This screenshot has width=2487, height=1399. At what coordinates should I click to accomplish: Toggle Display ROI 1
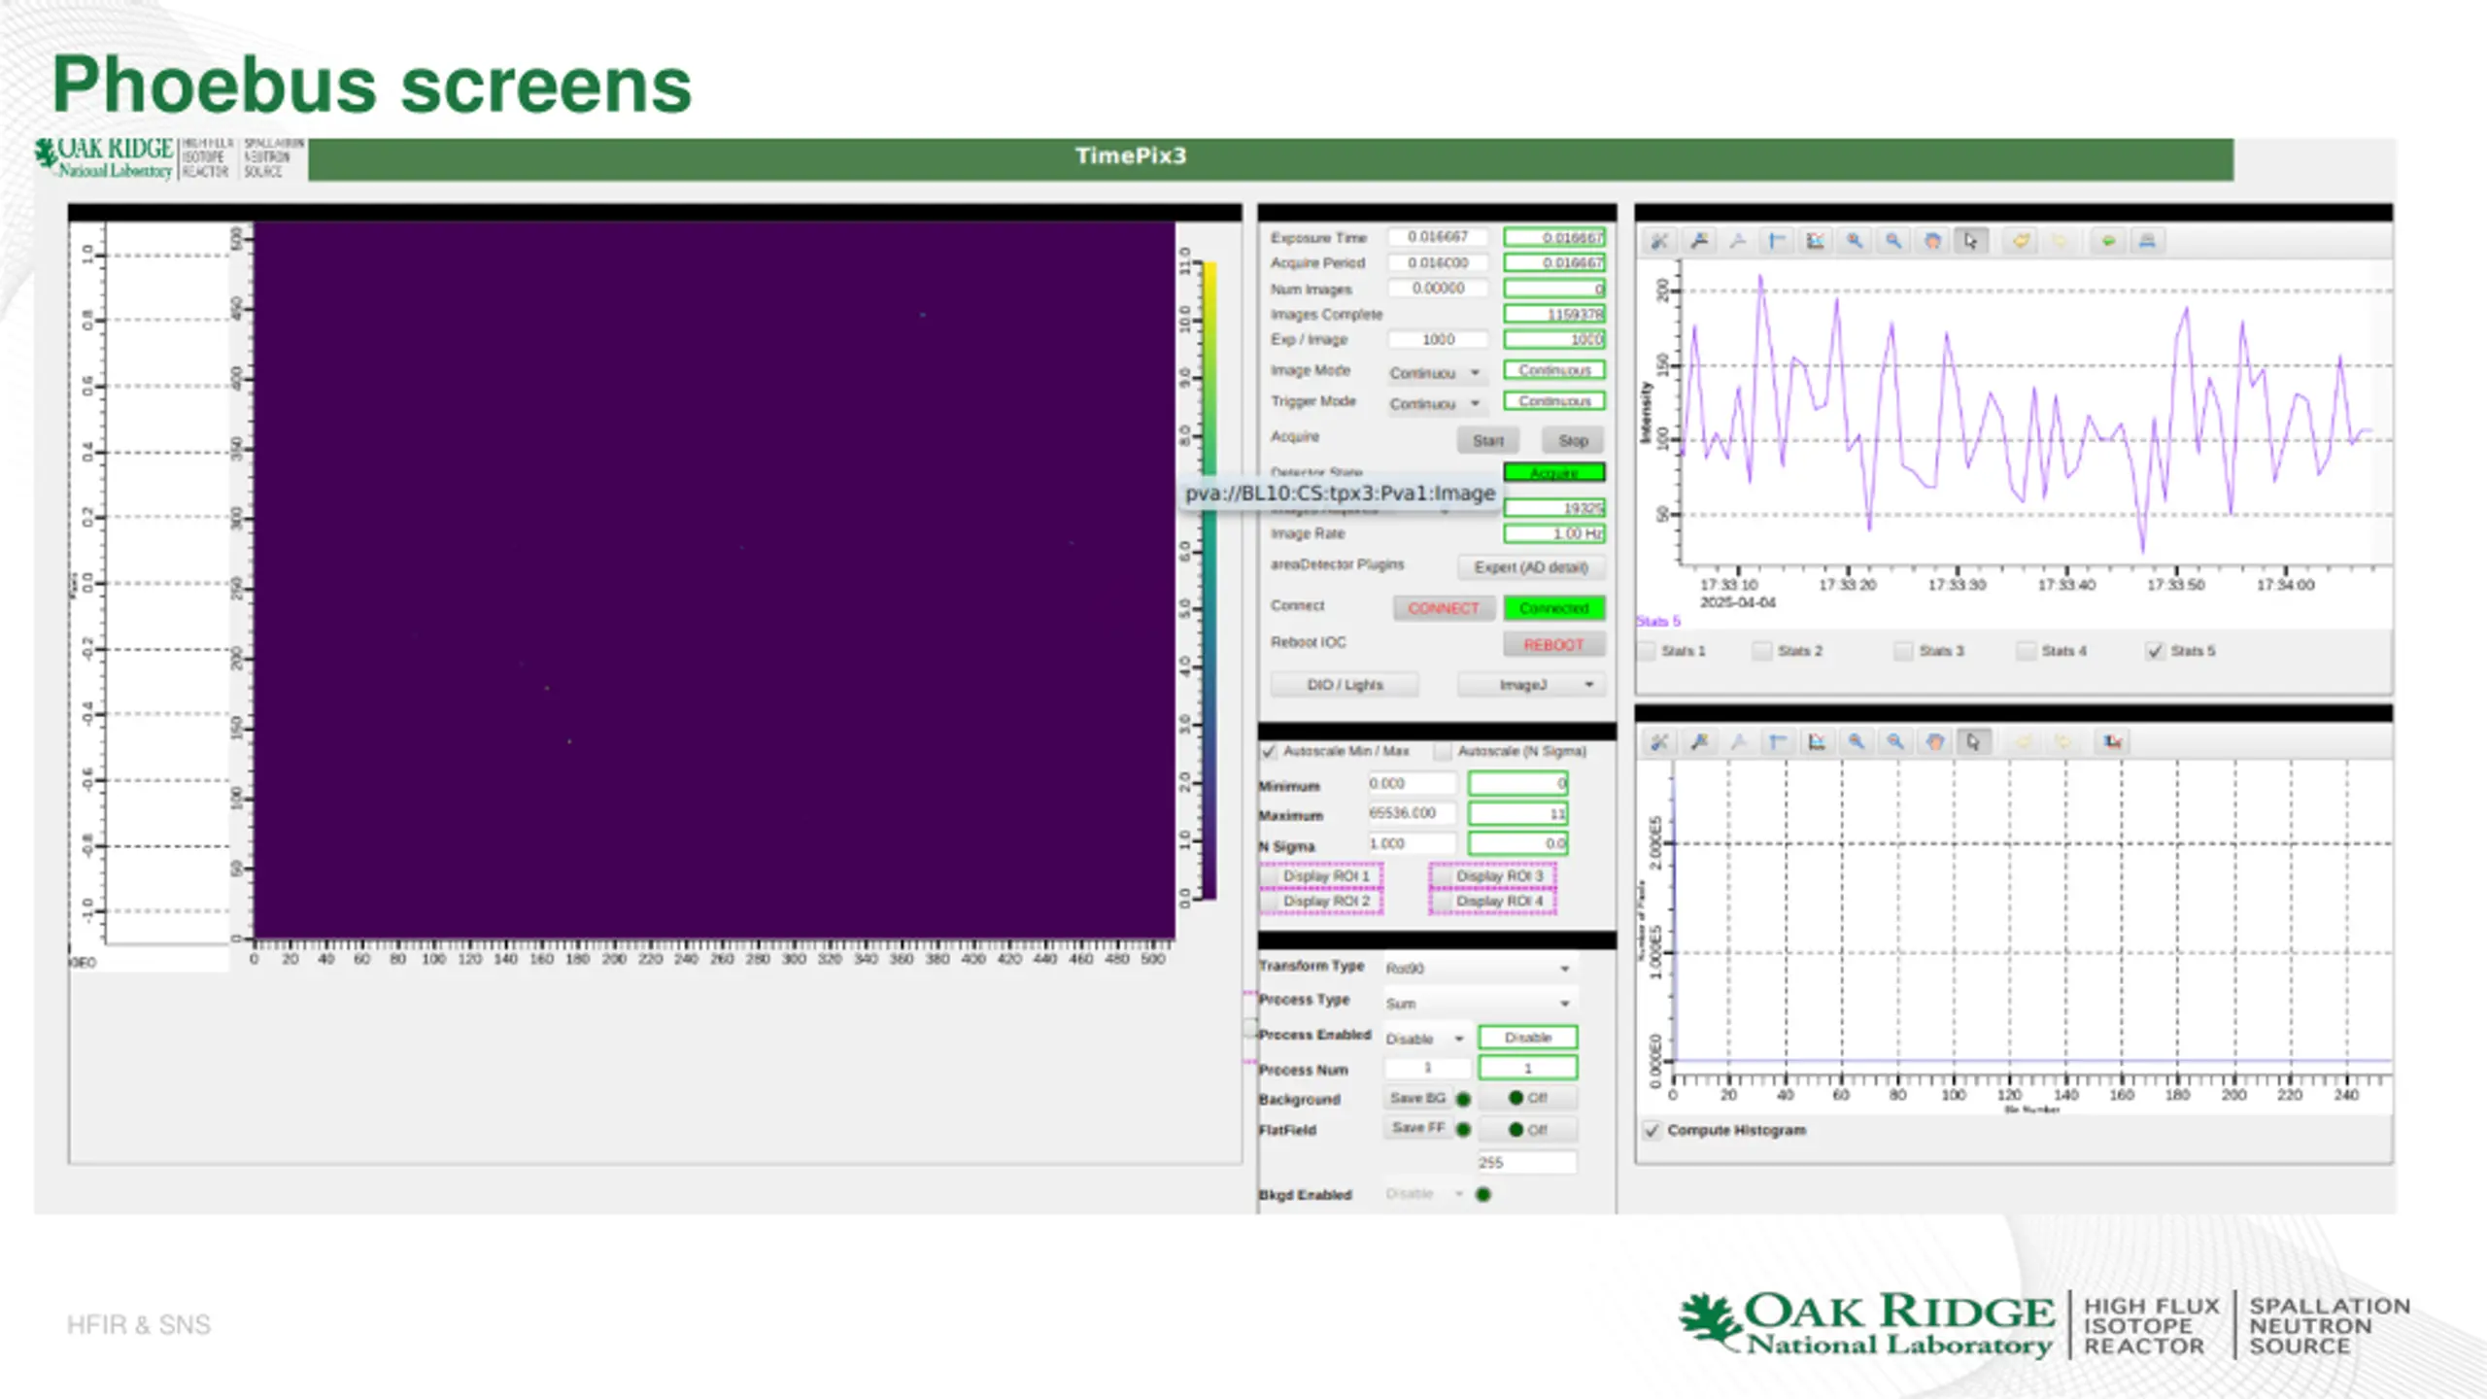(x=1321, y=876)
